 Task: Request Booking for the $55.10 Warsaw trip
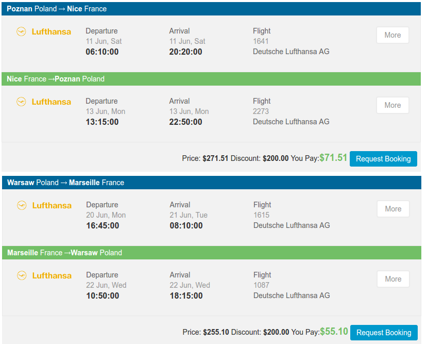point(384,333)
